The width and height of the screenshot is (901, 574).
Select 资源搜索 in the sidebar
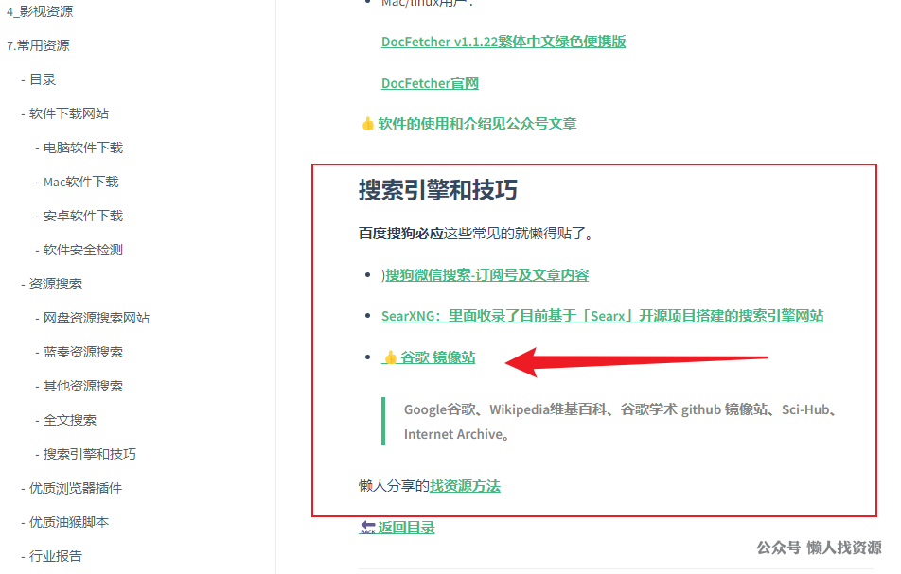(x=55, y=284)
